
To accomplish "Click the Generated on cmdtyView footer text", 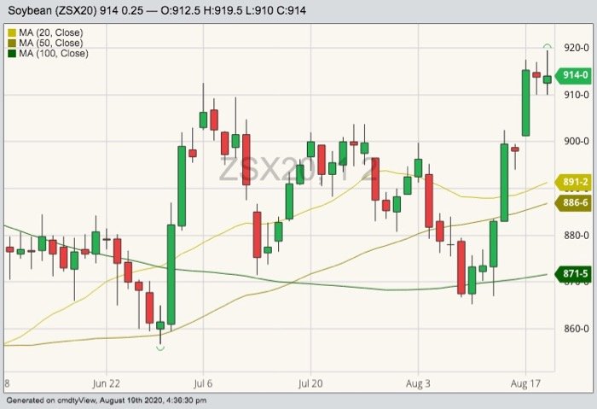I will point(107,400).
